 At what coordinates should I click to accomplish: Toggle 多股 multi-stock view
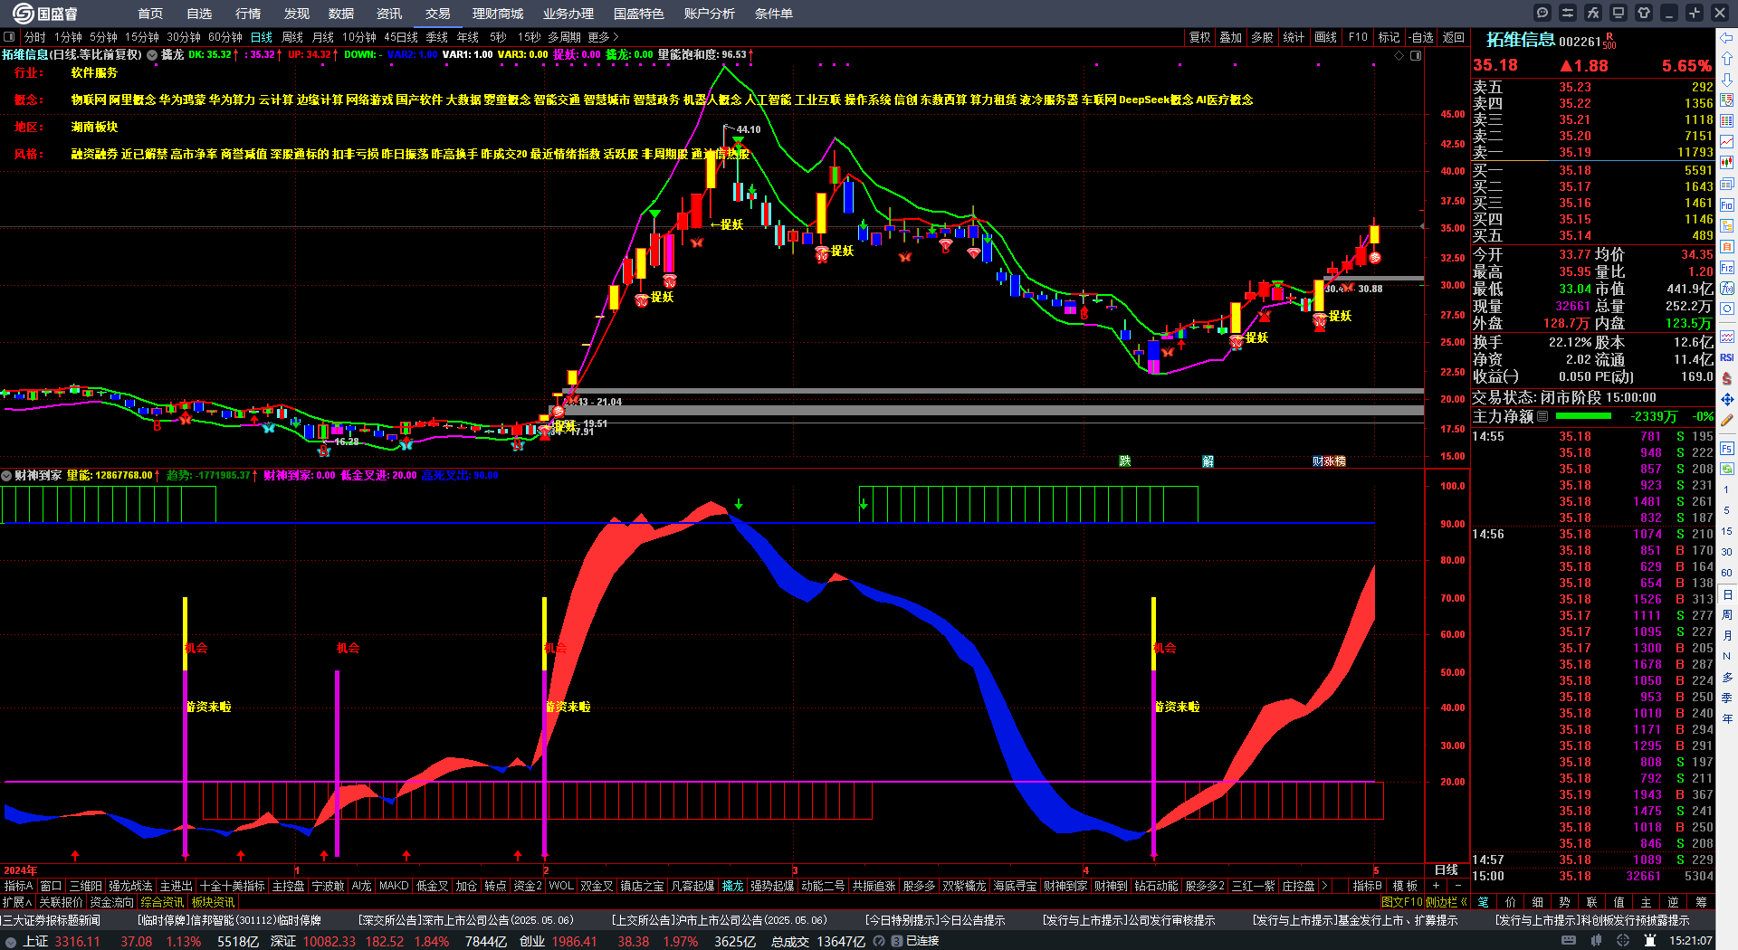tap(1263, 37)
